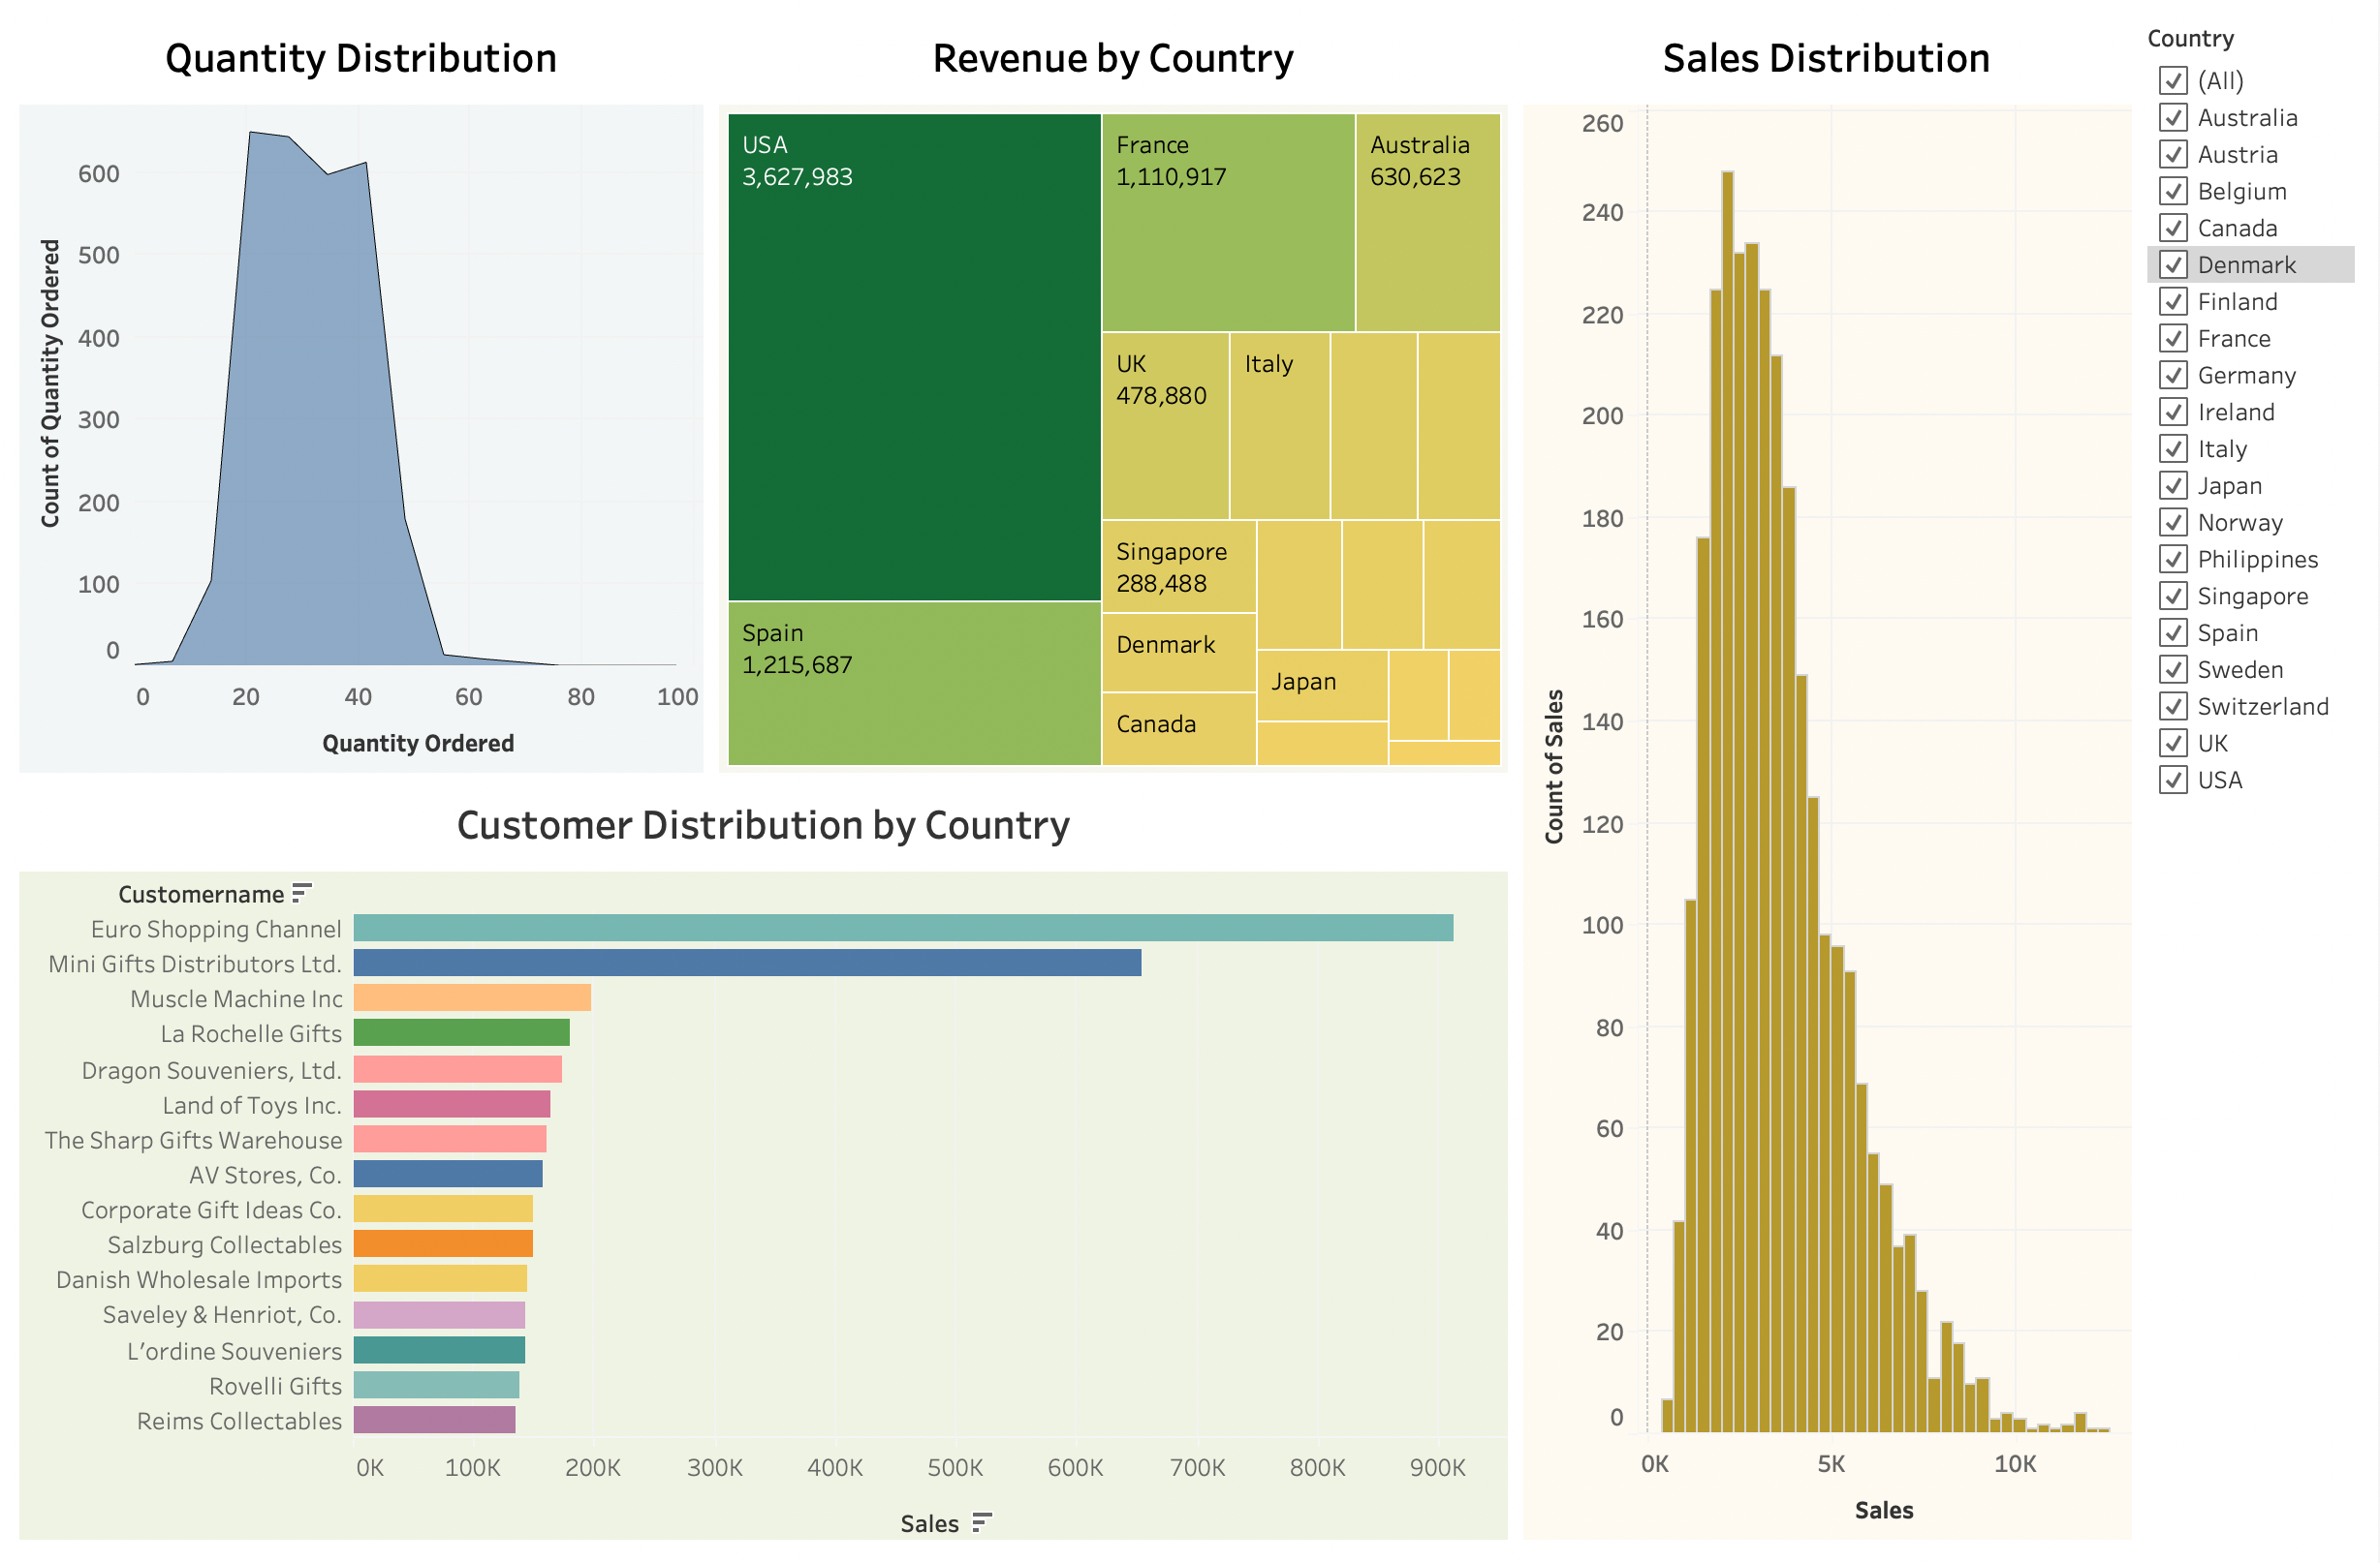Select the Mini Gifts Distributors Ltd. bar

[747, 963]
